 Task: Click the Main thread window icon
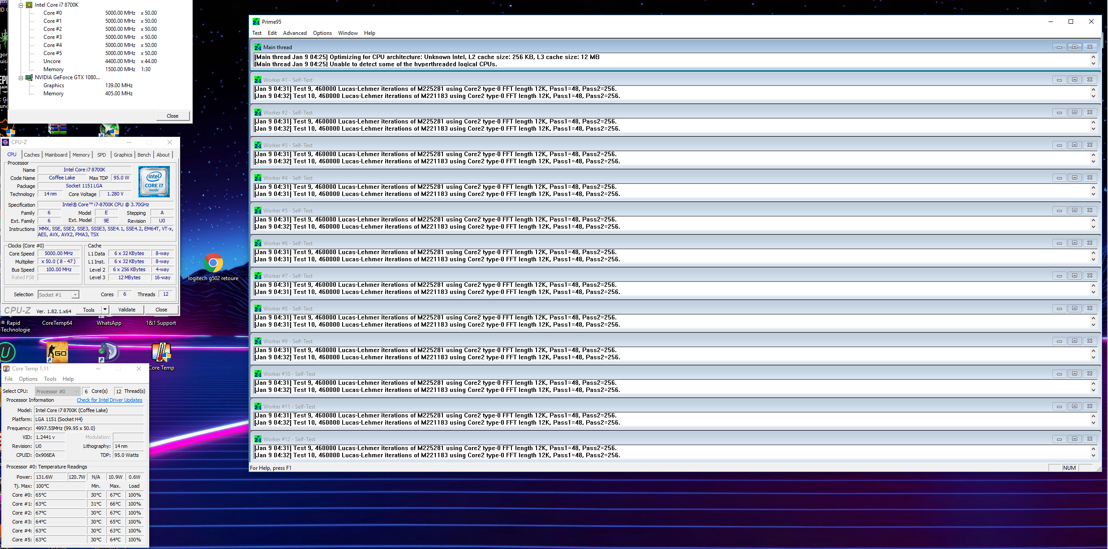[x=258, y=47]
